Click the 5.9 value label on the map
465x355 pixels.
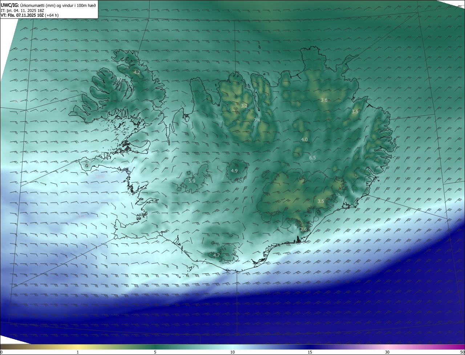tap(192, 181)
